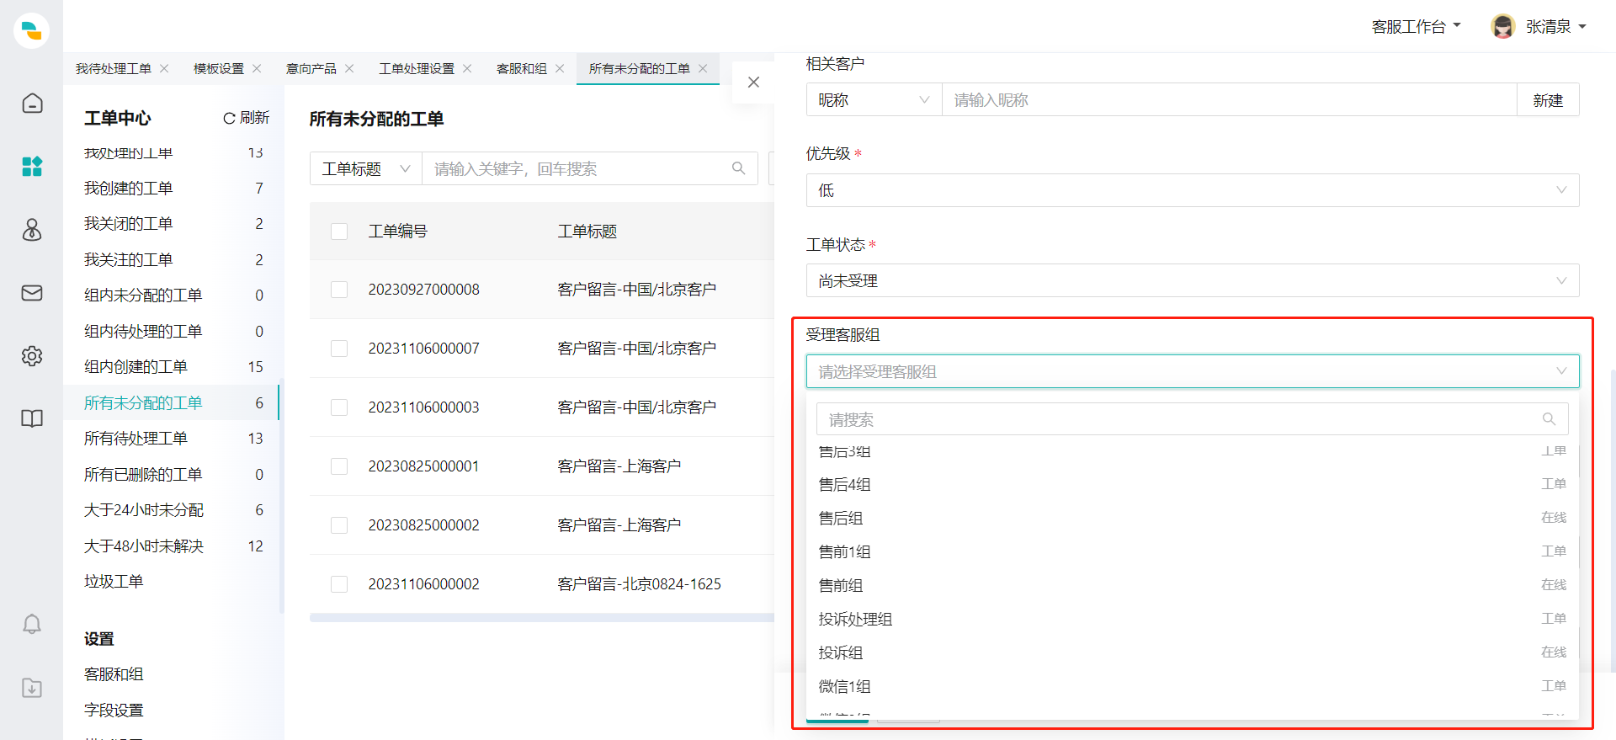The height and width of the screenshot is (740, 1616).
Task: Switch to the 客服和组 tab
Action: pos(522,68)
